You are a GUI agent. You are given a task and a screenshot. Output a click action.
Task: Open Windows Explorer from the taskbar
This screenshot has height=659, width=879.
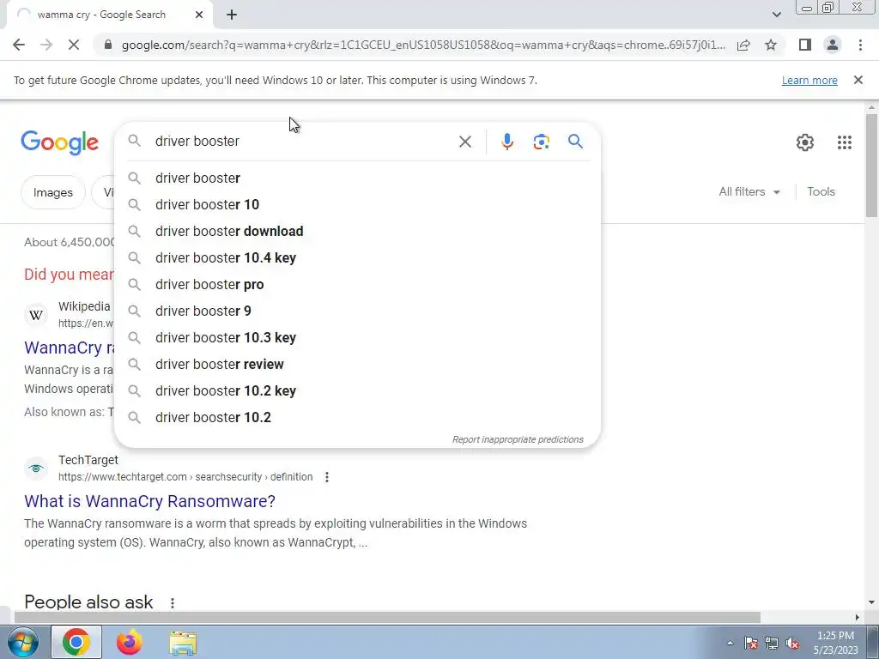tap(183, 644)
